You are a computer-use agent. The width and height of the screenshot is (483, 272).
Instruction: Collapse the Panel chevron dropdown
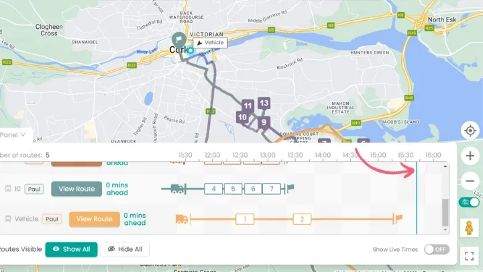click(x=23, y=135)
